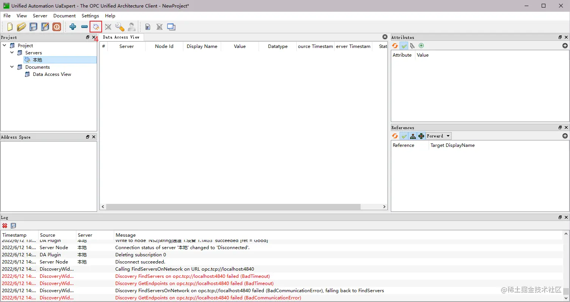Add a document with the page icon

(x=148, y=27)
